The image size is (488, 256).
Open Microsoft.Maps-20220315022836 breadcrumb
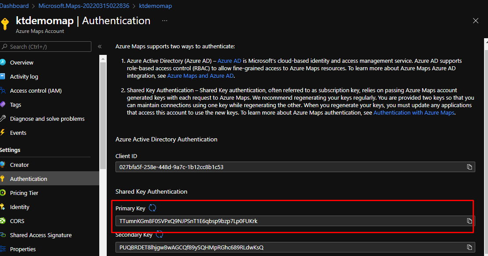(x=84, y=6)
